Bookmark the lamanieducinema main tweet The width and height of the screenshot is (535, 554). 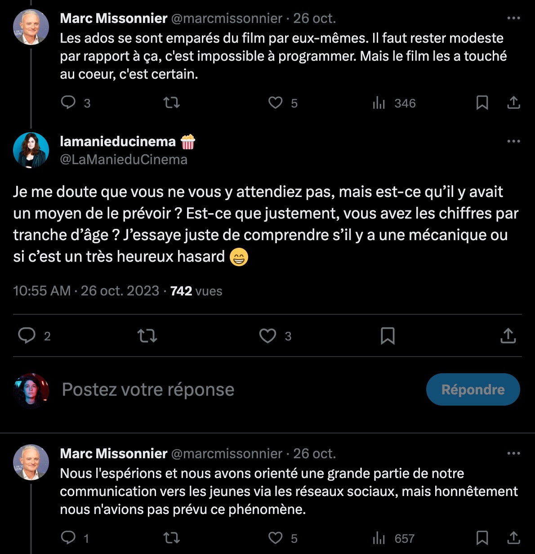click(x=388, y=336)
